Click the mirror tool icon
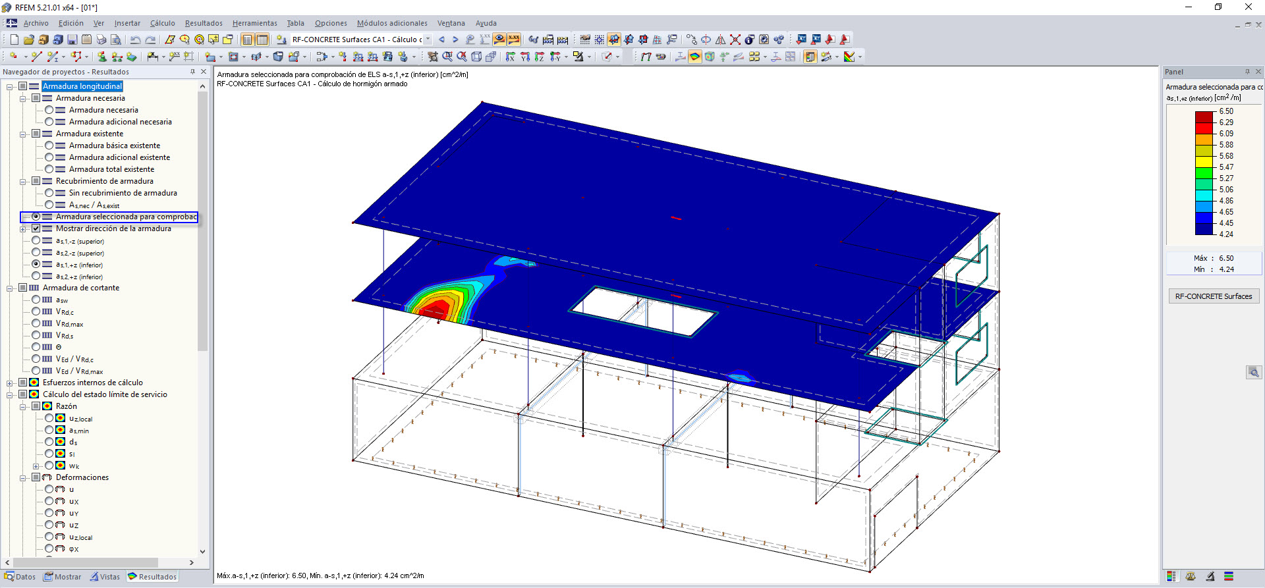 pos(721,40)
